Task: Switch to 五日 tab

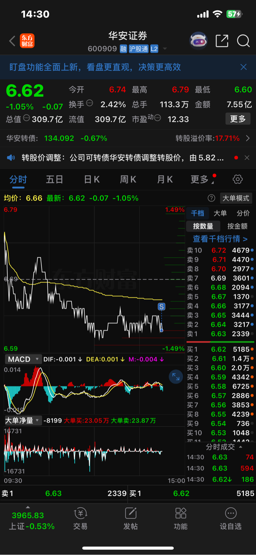Action: (55, 180)
